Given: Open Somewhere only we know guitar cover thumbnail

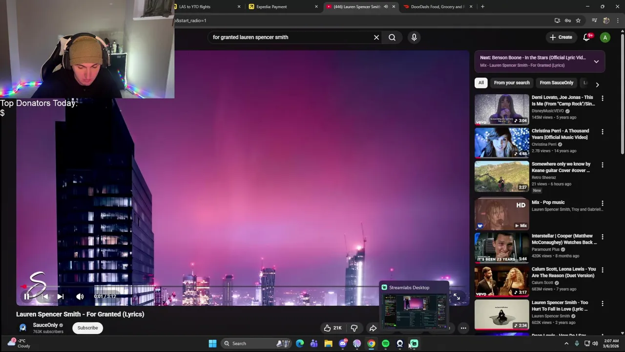Looking at the screenshot, I should coord(502,176).
